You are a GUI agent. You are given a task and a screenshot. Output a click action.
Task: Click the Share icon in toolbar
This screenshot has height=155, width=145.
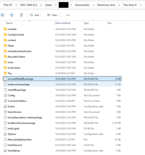pyautogui.click(x=12, y=15)
